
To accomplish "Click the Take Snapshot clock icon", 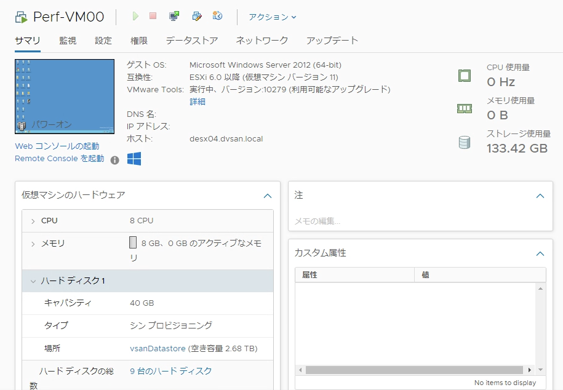I will tap(217, 16).
